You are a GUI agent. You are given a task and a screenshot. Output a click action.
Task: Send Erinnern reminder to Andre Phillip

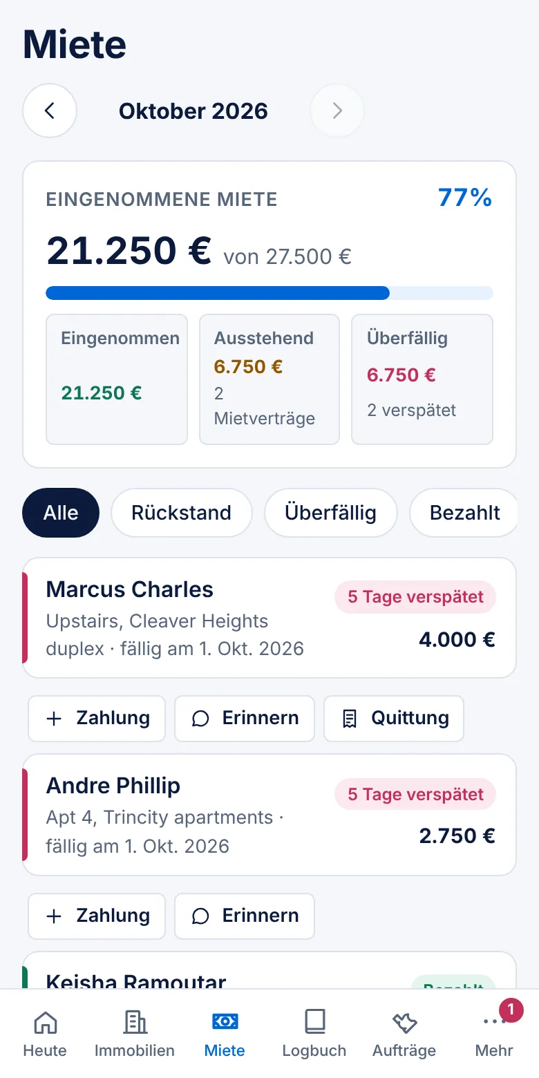tap(245, 916)
